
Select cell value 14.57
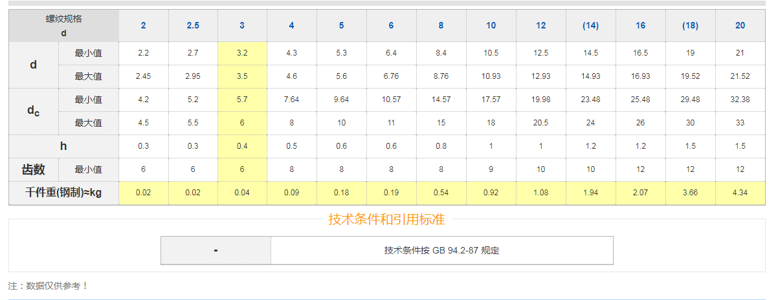441,100
